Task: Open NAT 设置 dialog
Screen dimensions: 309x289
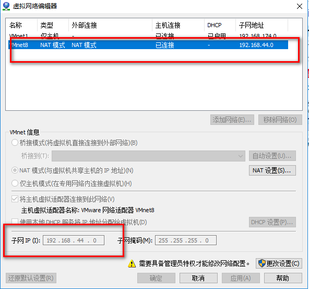Action: [x=272, y=170]
